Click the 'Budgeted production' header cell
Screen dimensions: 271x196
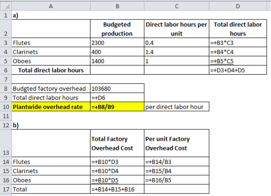pyautogui.click(x=117, y=29)
